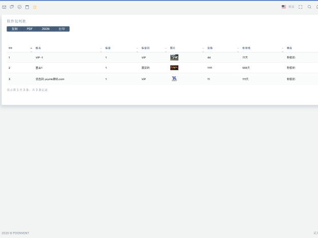Click the US flag language icon
318x238 pixels.
pos(284,7)
